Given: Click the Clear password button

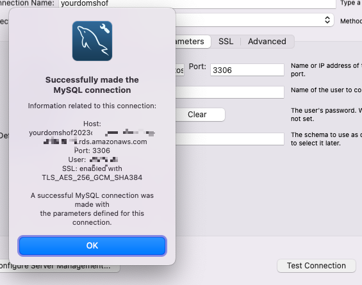Looking at the screenshot, I should (200, 115).
